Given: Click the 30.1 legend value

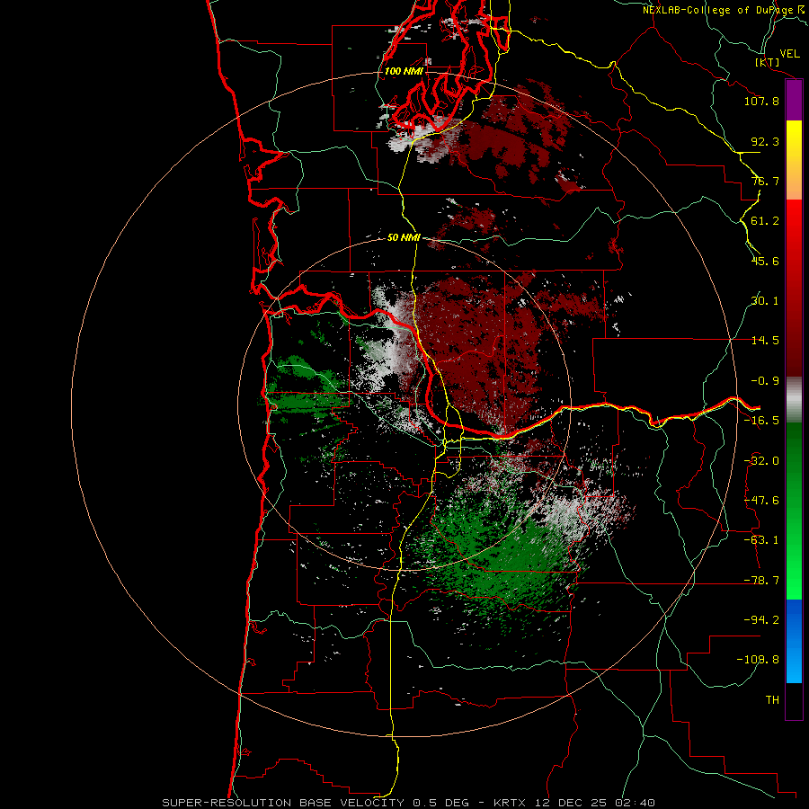Looking at the screenshot, I should coord(765,301).
